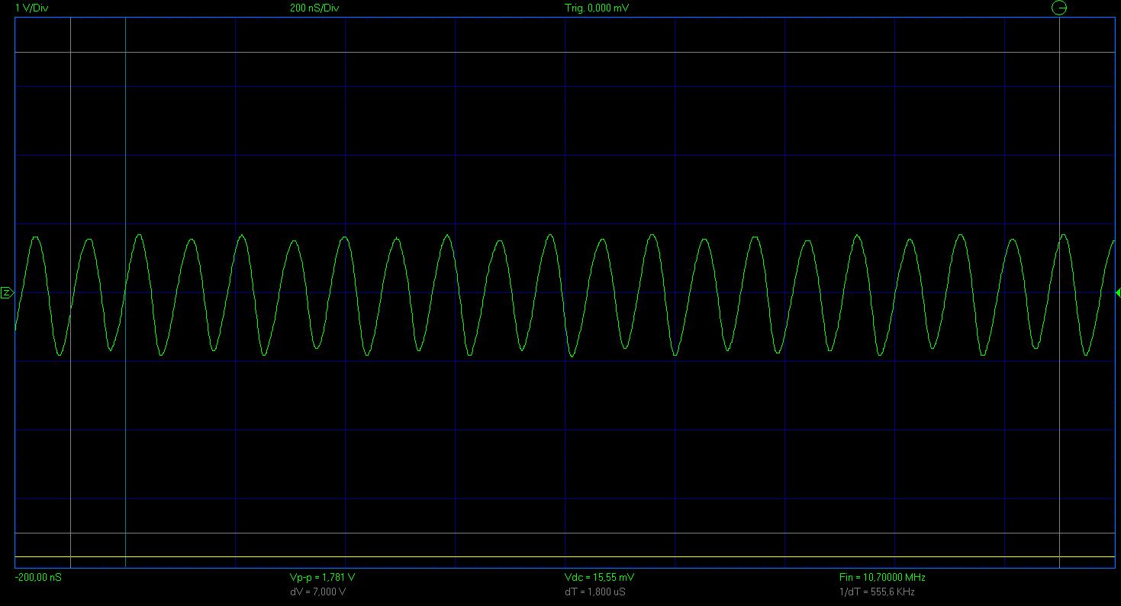Screen dimensions: 1121x606
Task: Click the 1 V/Div vertical scale label
Action: pos(31,8)
